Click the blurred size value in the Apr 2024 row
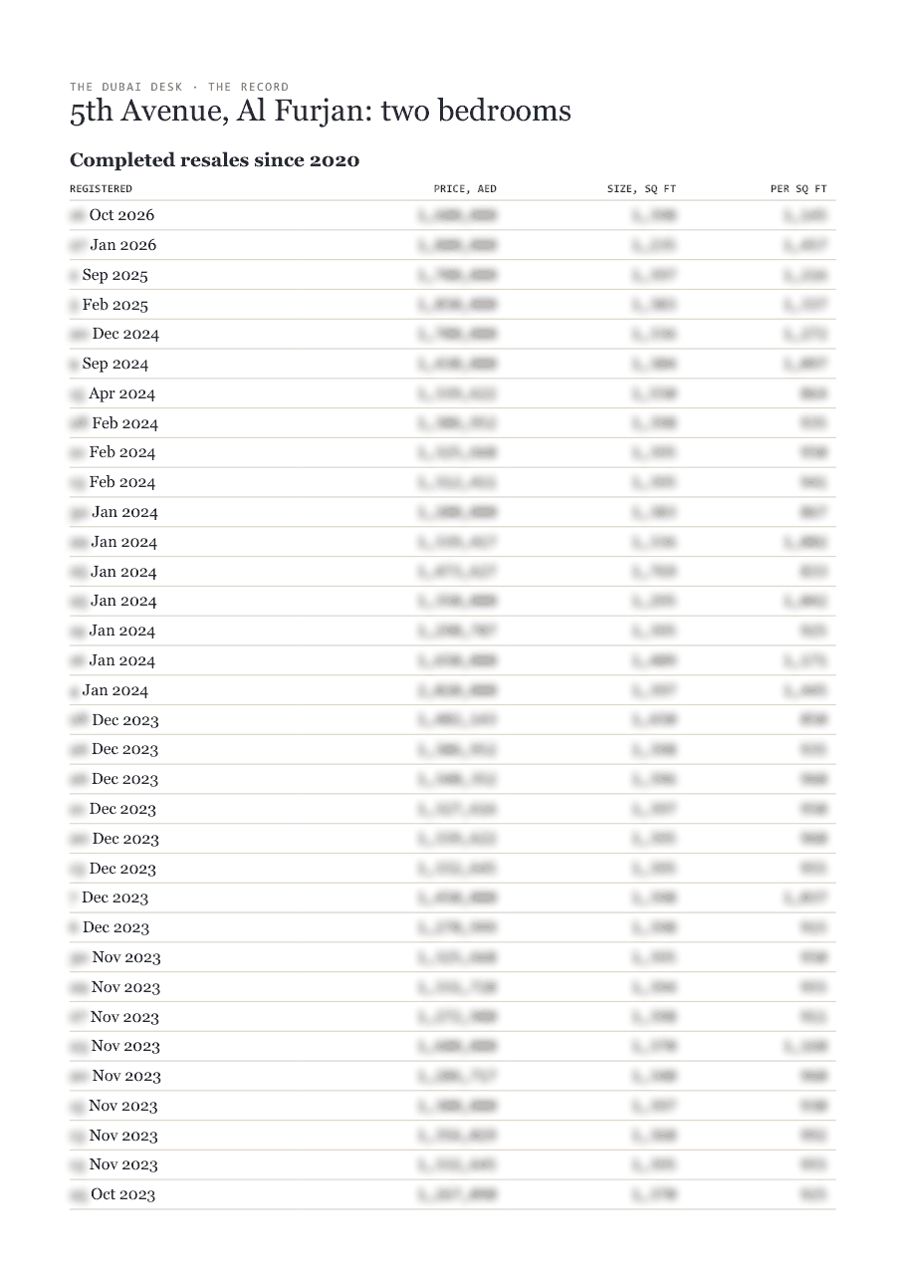Image resolution: width=907 pixels, height=1283 pixels. 654,393
